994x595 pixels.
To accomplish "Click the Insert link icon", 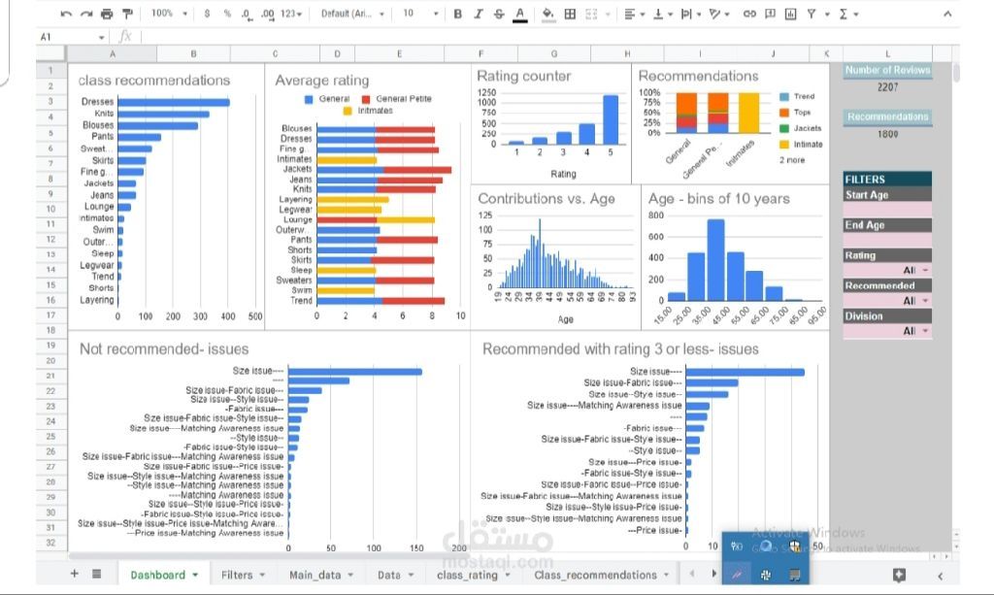I will coord(748,14).
